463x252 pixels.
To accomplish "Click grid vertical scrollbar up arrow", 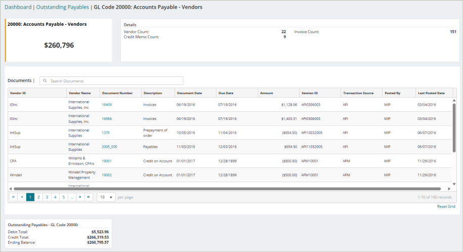I will [454, 101].
